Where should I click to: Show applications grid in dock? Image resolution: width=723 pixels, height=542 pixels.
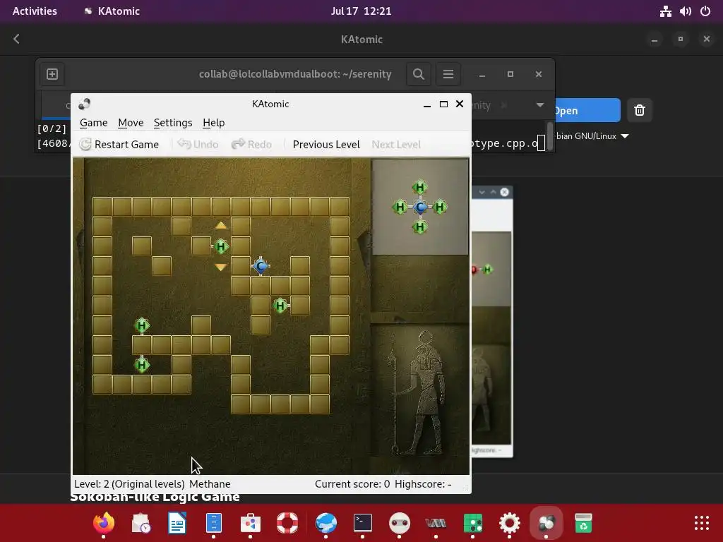pyautogui.click(x=702, y=523)
